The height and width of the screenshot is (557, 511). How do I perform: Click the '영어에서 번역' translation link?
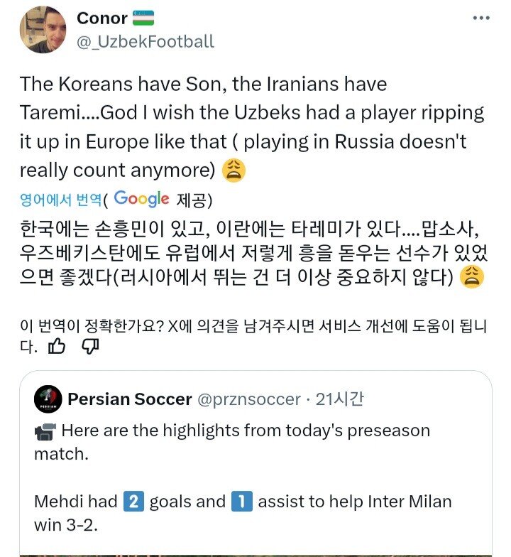(x=62, y=200)
